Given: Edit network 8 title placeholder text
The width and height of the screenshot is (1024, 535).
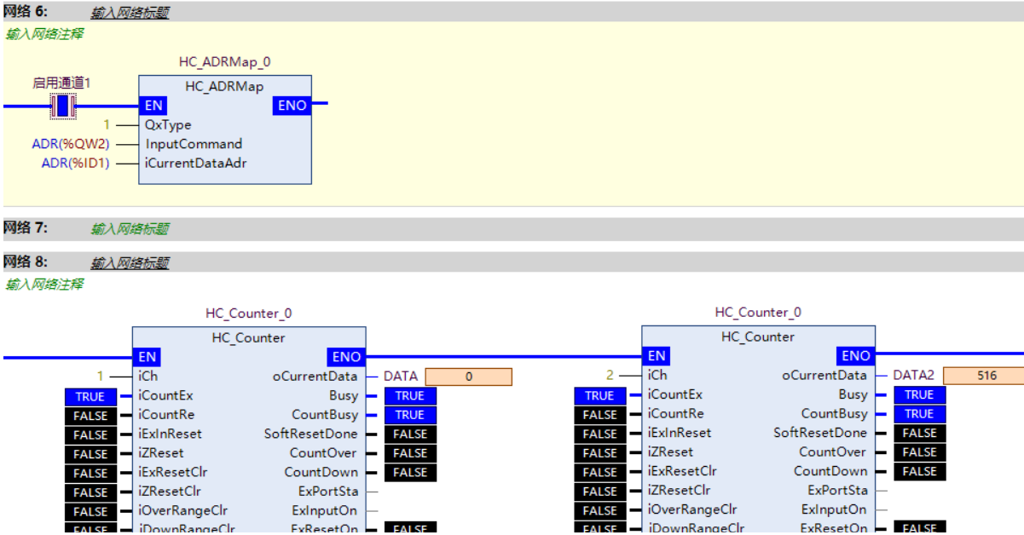Looking at the screenshot, I should pos(130,262).
